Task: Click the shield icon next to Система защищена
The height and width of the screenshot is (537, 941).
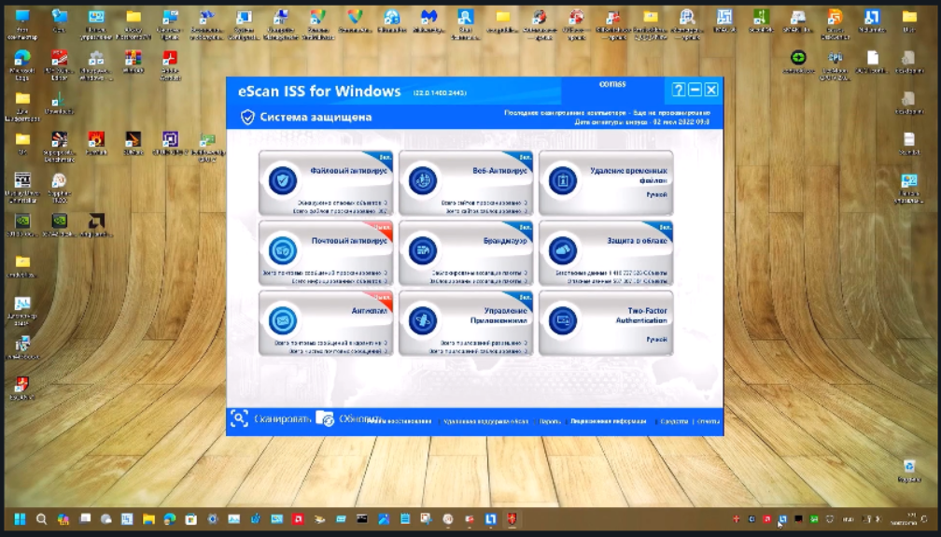Action: point(247,117)
